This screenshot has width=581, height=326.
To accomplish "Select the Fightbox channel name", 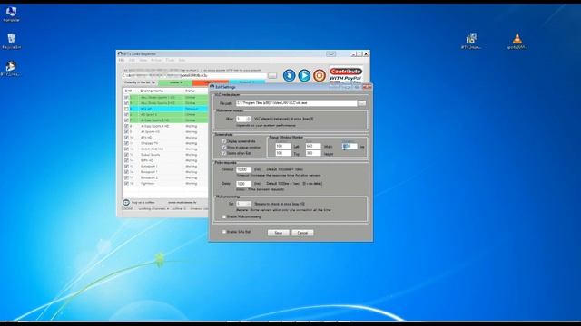I will (147, 184).
